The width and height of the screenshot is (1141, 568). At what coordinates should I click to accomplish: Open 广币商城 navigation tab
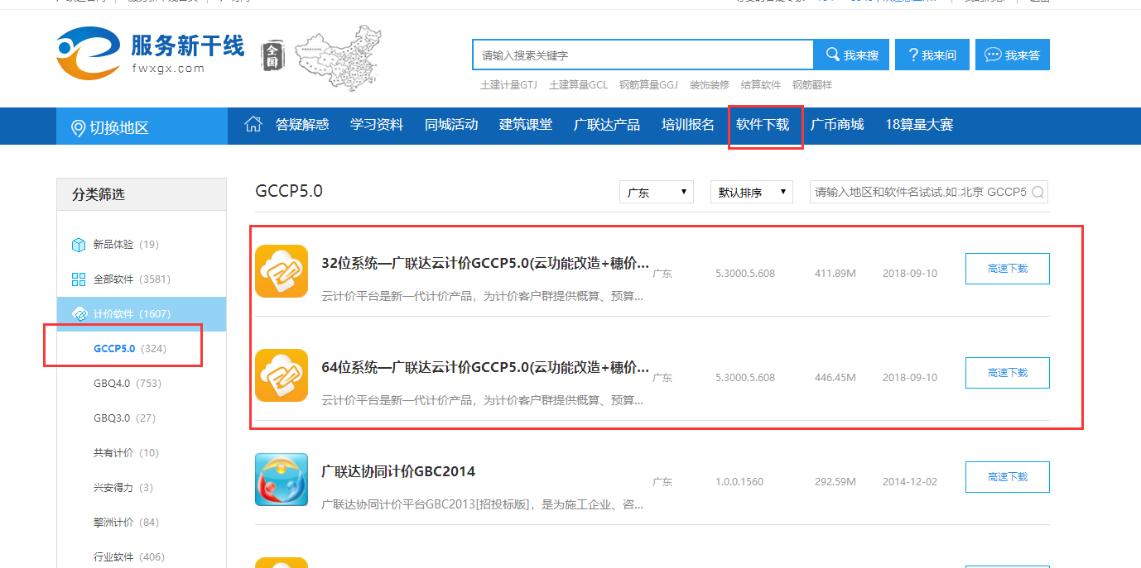click(837, 125)
